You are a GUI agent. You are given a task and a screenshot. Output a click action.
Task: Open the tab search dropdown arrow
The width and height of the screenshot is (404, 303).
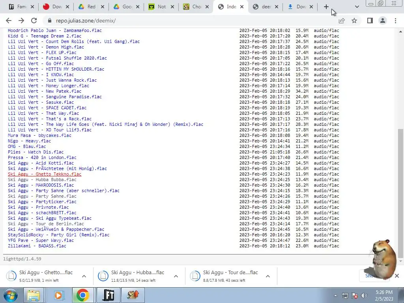click(357, 7)
